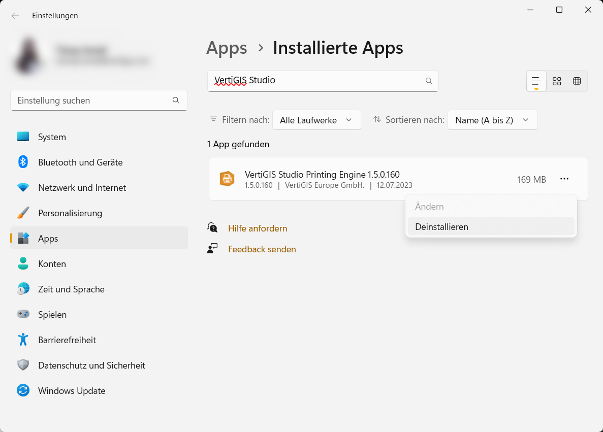Expand the Alle Laufwerke filter dropdown
The height and width of the screenshot is (432, 603).
point(316,120)
